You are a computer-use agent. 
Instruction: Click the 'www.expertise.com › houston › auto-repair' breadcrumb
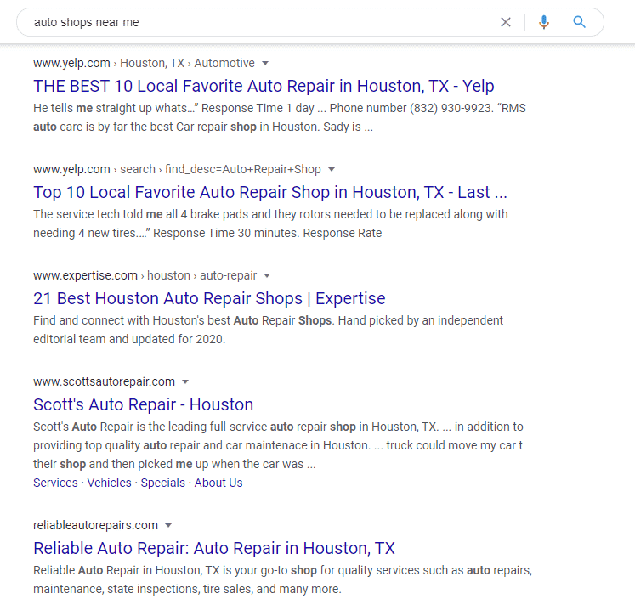click(145, 275)
